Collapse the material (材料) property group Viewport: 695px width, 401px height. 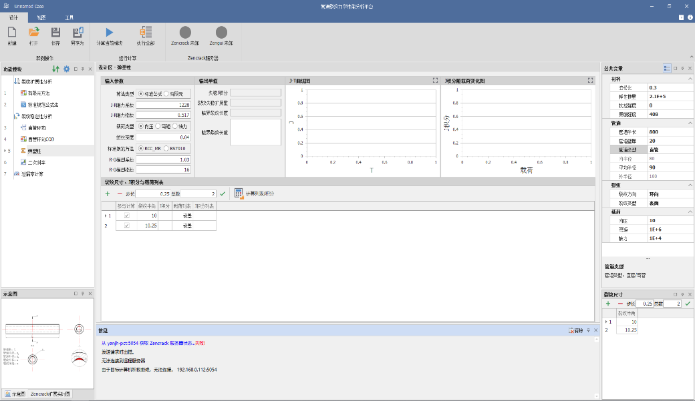690,79
